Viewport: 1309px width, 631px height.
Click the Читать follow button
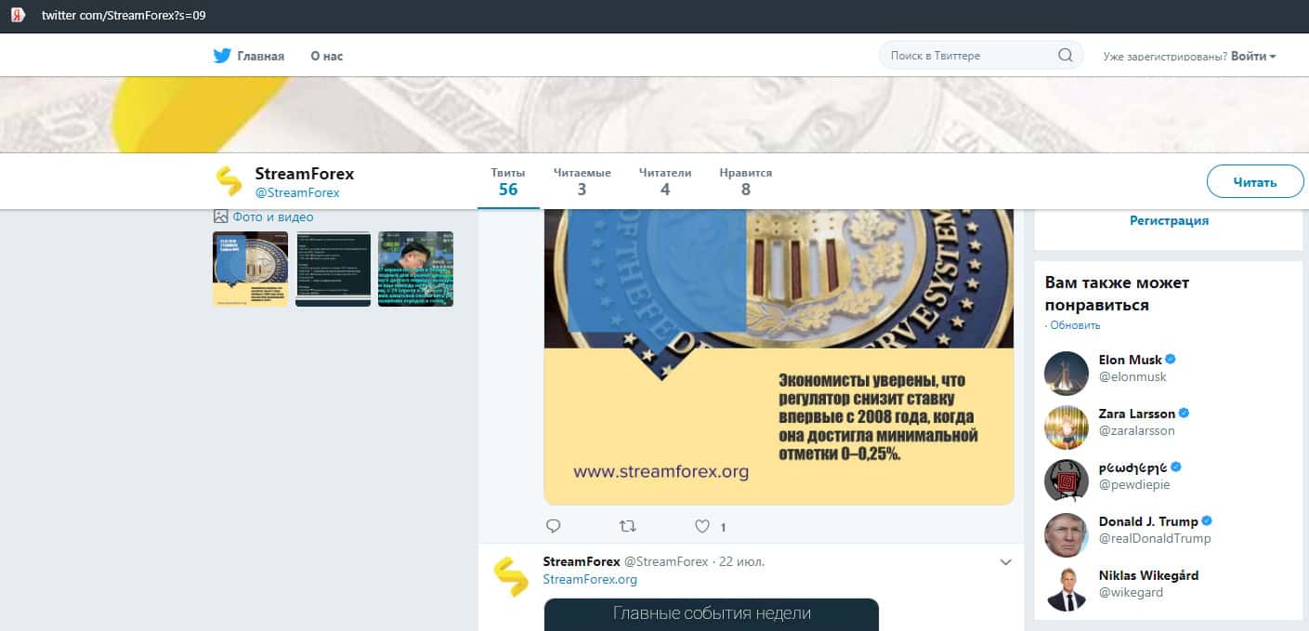tap(1255, 182)
